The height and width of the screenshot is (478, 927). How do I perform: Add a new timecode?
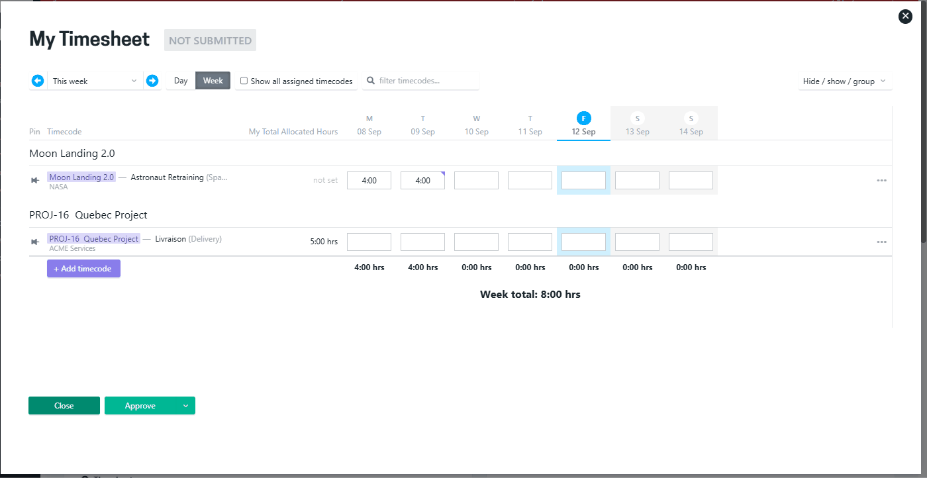(x=83, y=268)
